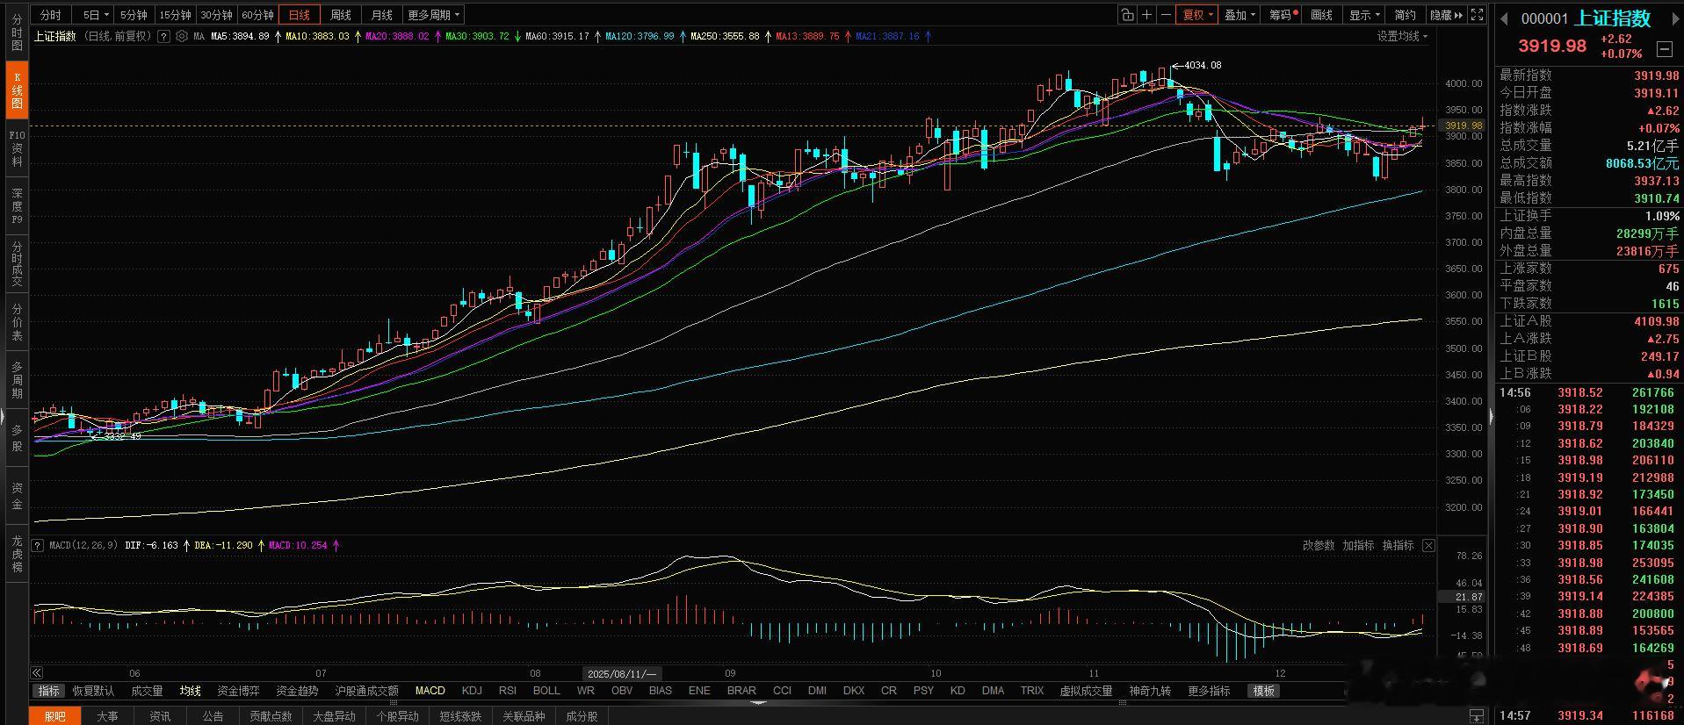This screenshot has width=1684, height=725.
Task: Open the 叠加 overlay dropdown
Action: (x=1240, y=15)
